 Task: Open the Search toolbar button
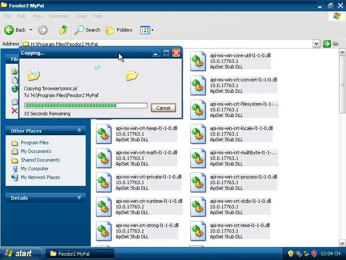87,30
